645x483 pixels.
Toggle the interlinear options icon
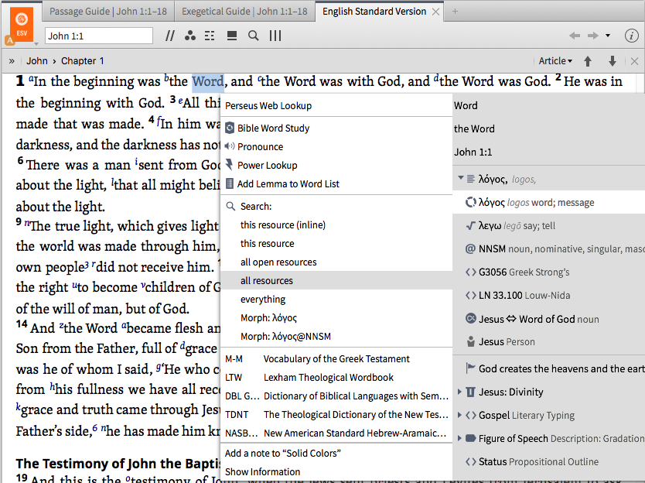(x=210, y=36)
